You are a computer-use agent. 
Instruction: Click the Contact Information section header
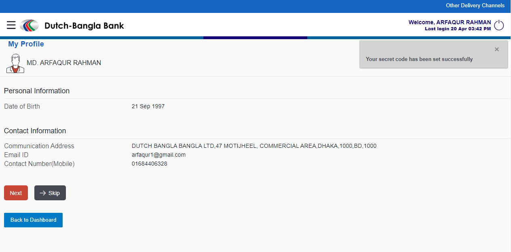coord(35,131)
